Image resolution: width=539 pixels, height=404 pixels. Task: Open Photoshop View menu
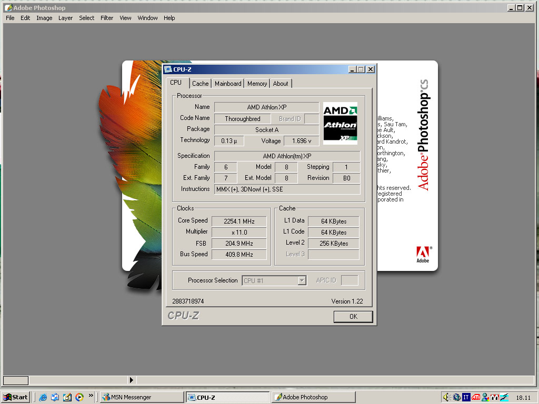125,18
